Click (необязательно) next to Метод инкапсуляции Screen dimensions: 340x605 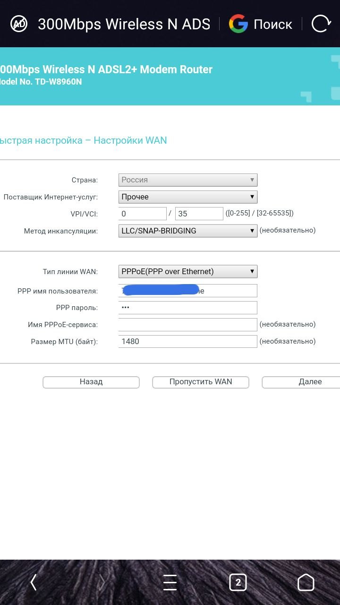tap(288, 230)
